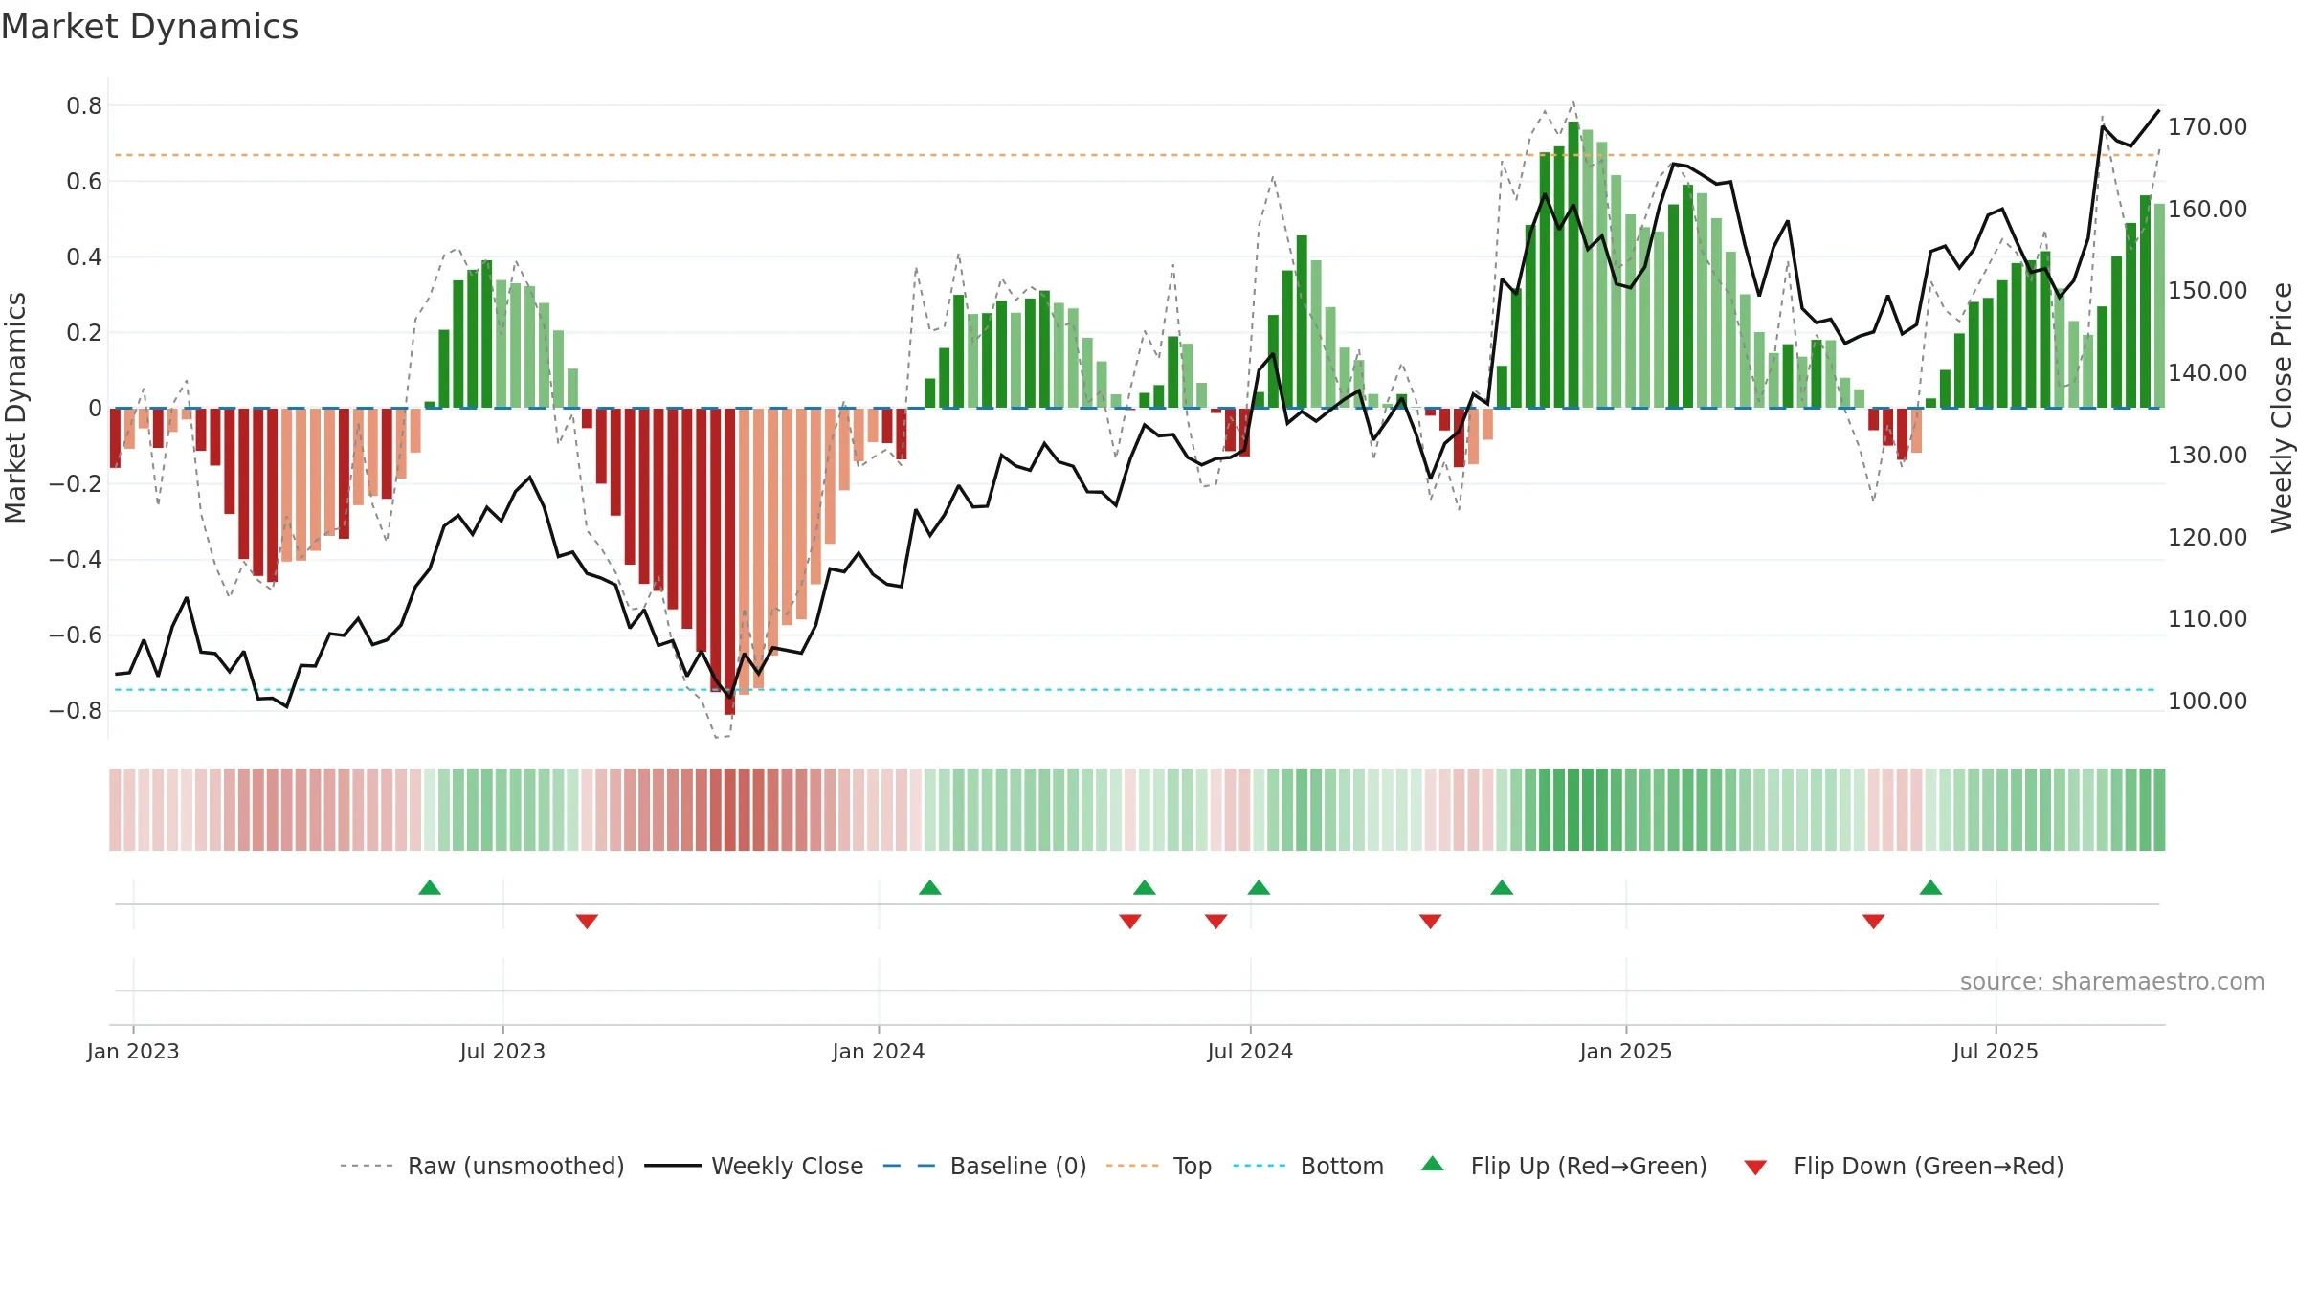Click the 120.00 price axis label
Screen dimensions: 2297x1292
[2207, 537]
